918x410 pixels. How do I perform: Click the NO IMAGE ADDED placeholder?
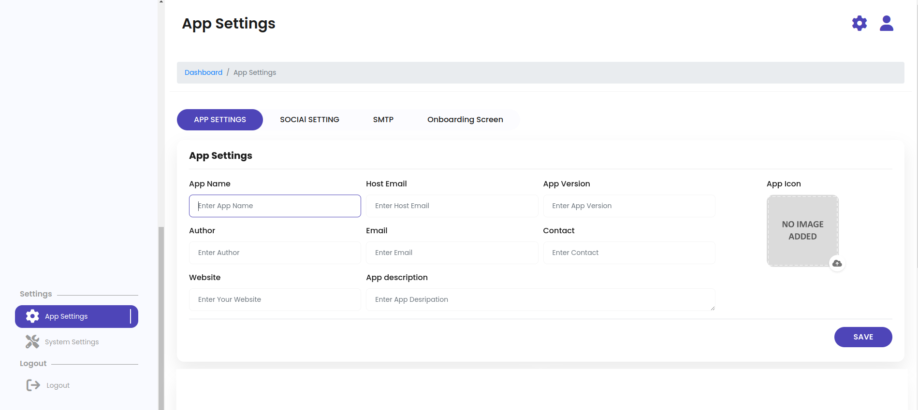pos(802,230)
